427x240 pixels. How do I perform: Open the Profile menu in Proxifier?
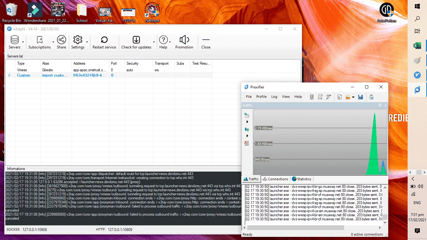[261, 97]
